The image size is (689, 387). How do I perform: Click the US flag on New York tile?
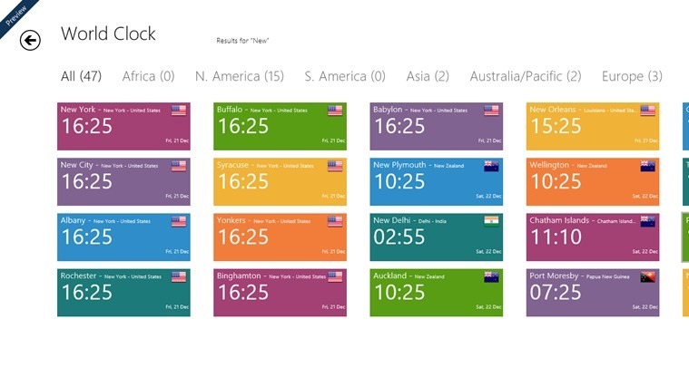[x=179, y=111]
